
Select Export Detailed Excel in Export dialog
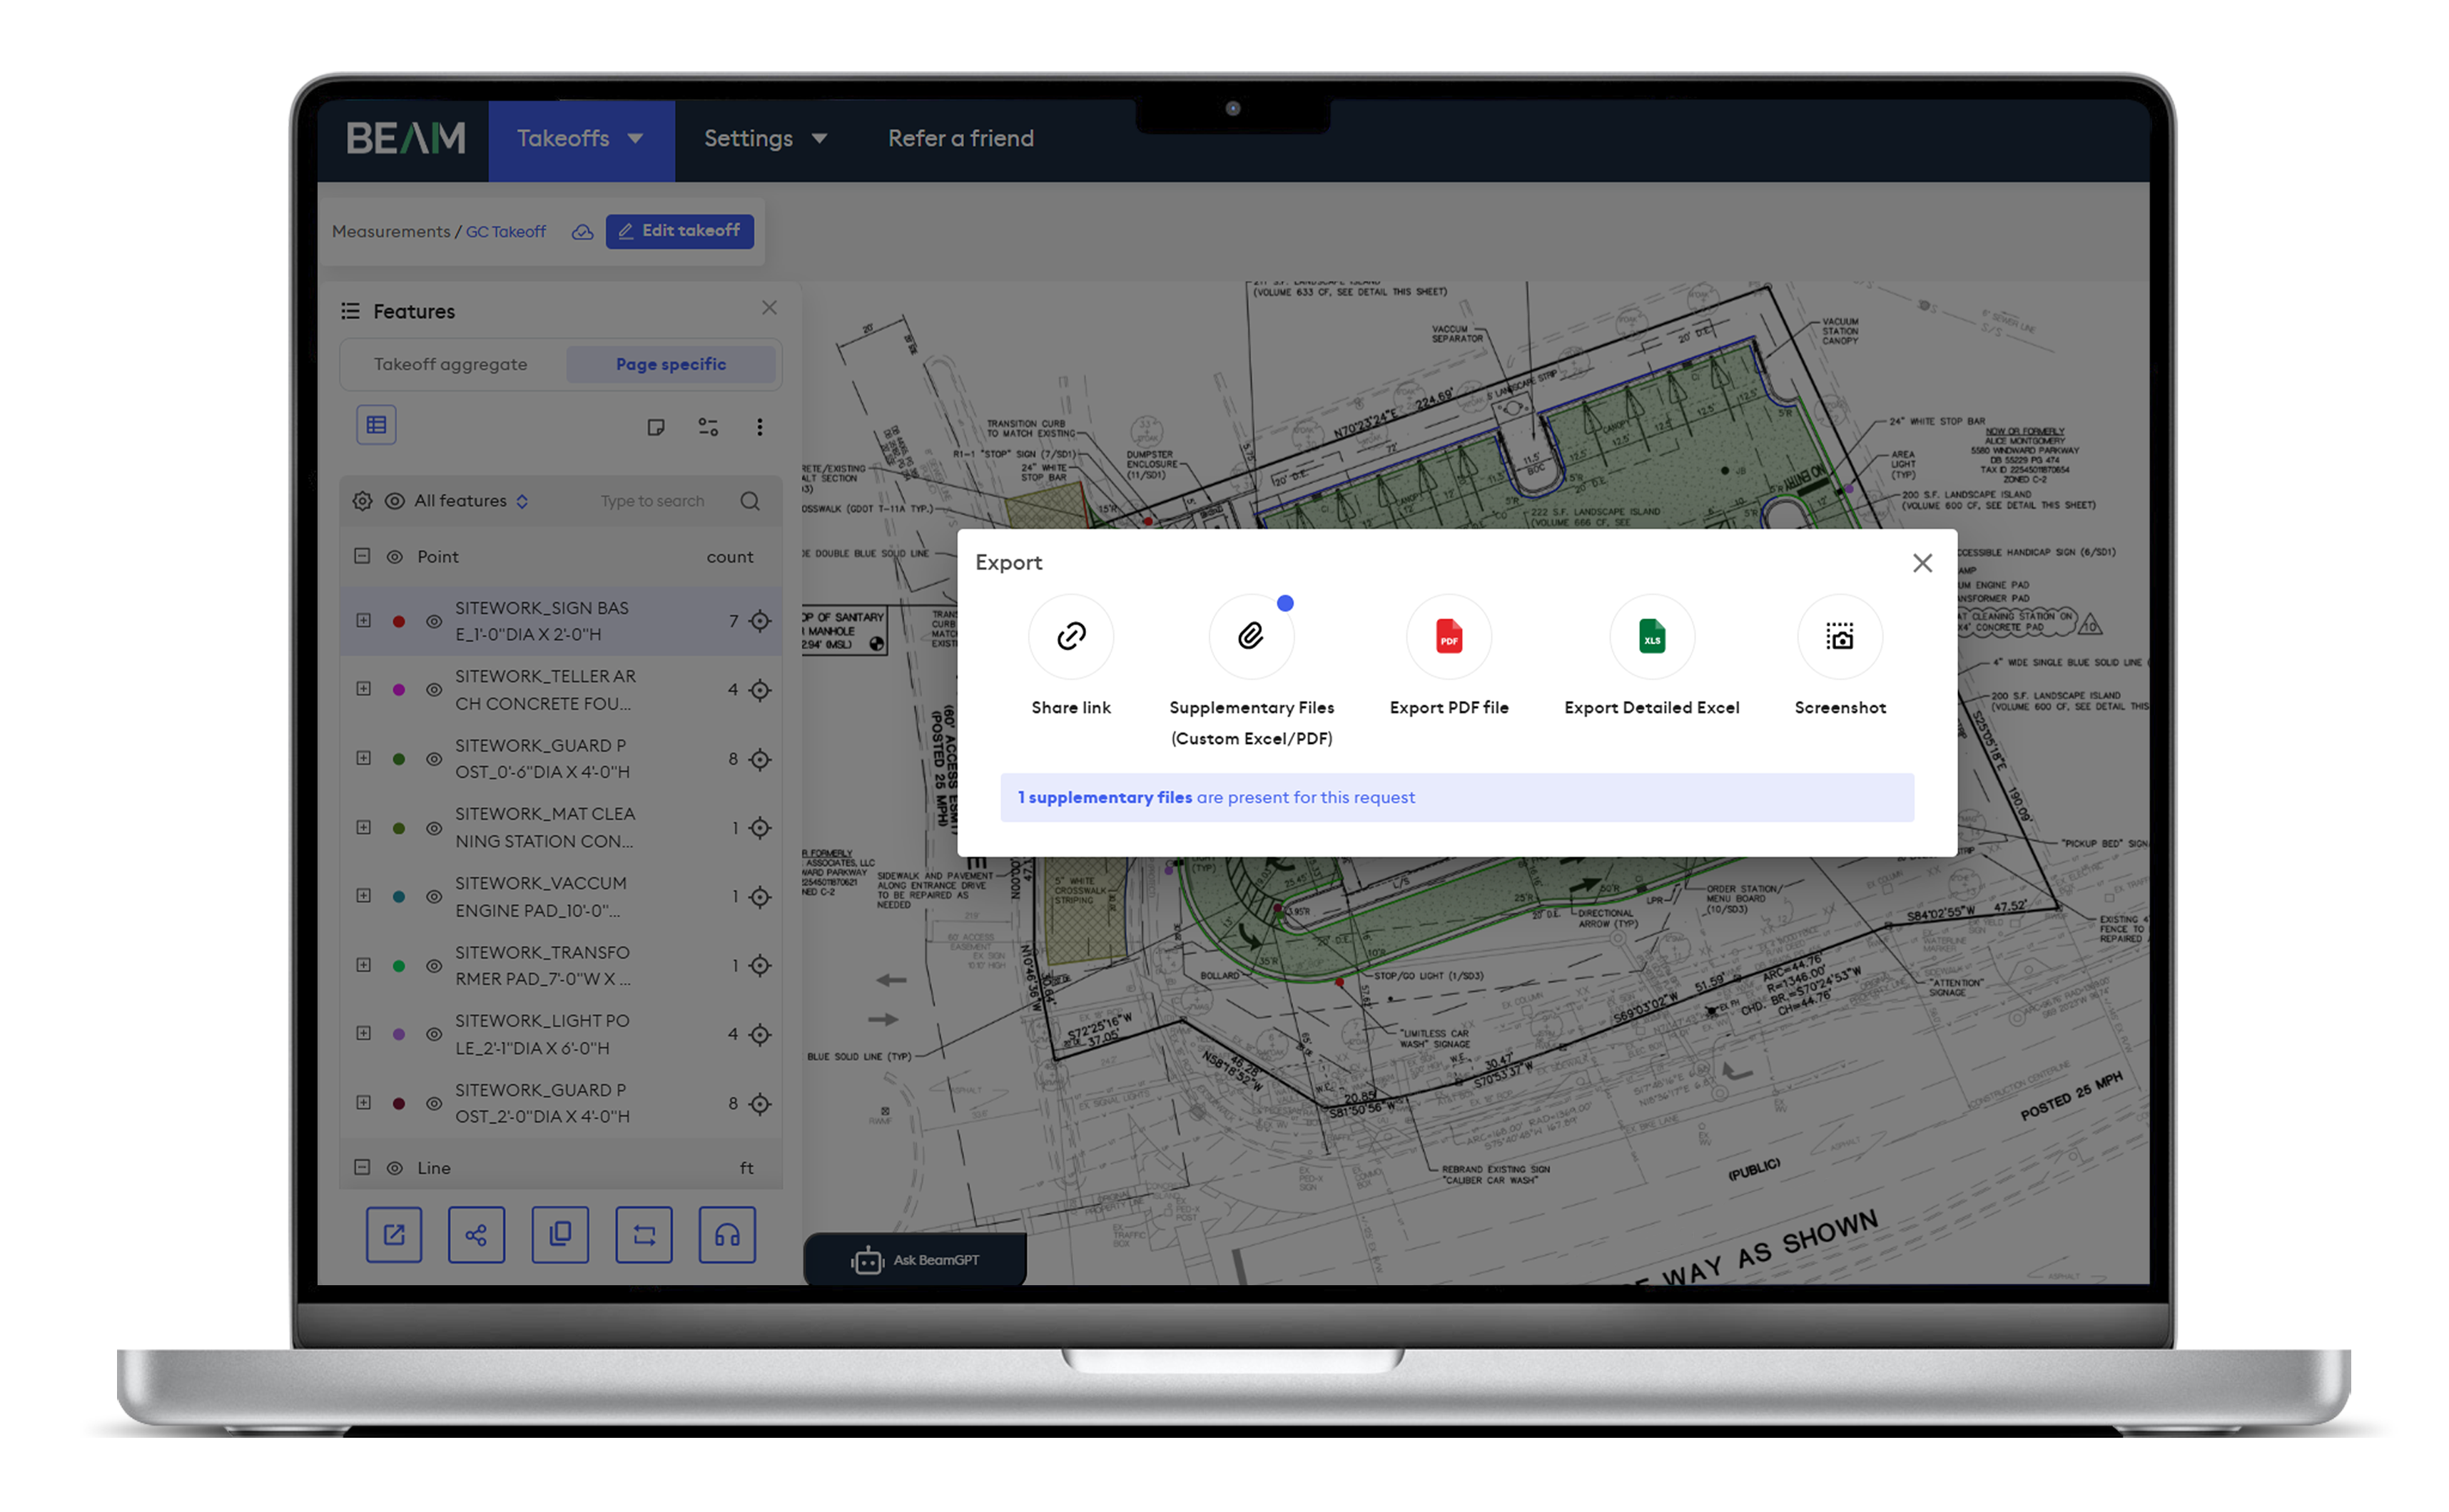click(x=1651, y=636)
